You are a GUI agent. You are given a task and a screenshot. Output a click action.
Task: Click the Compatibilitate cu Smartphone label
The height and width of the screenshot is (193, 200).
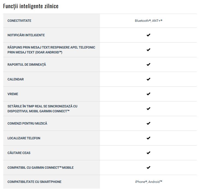[34, 182]
